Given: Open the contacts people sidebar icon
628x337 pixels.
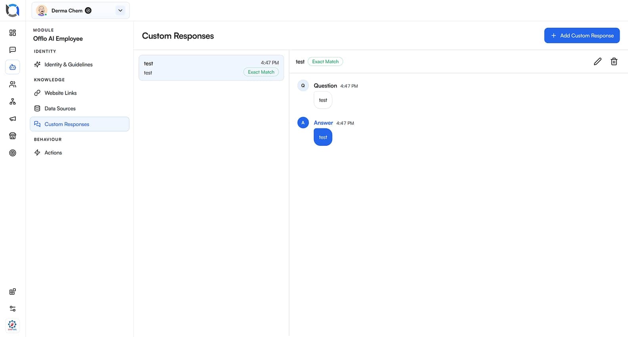Looking at the screenshot, I should [13, 84].
